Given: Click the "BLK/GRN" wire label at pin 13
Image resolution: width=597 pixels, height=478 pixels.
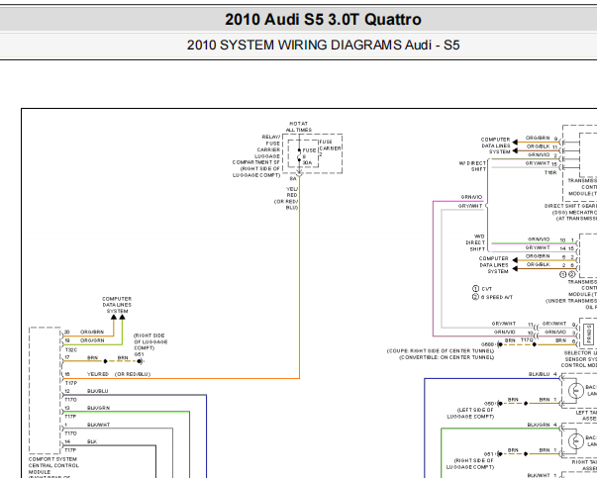Looking at the screenshot, I should [x=98, y=408].
